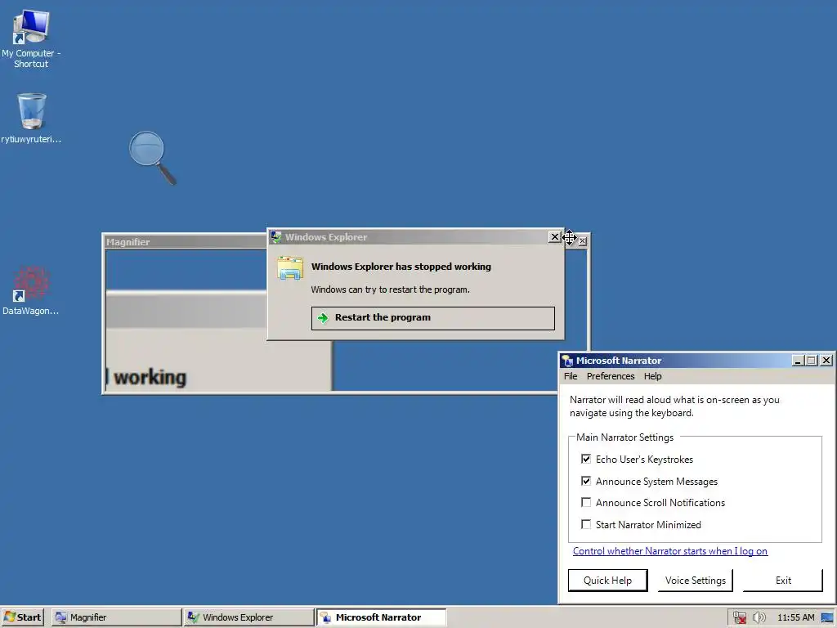
Task: Maximize the Microsoft Narrator window
Action: (x=812, y=361)
